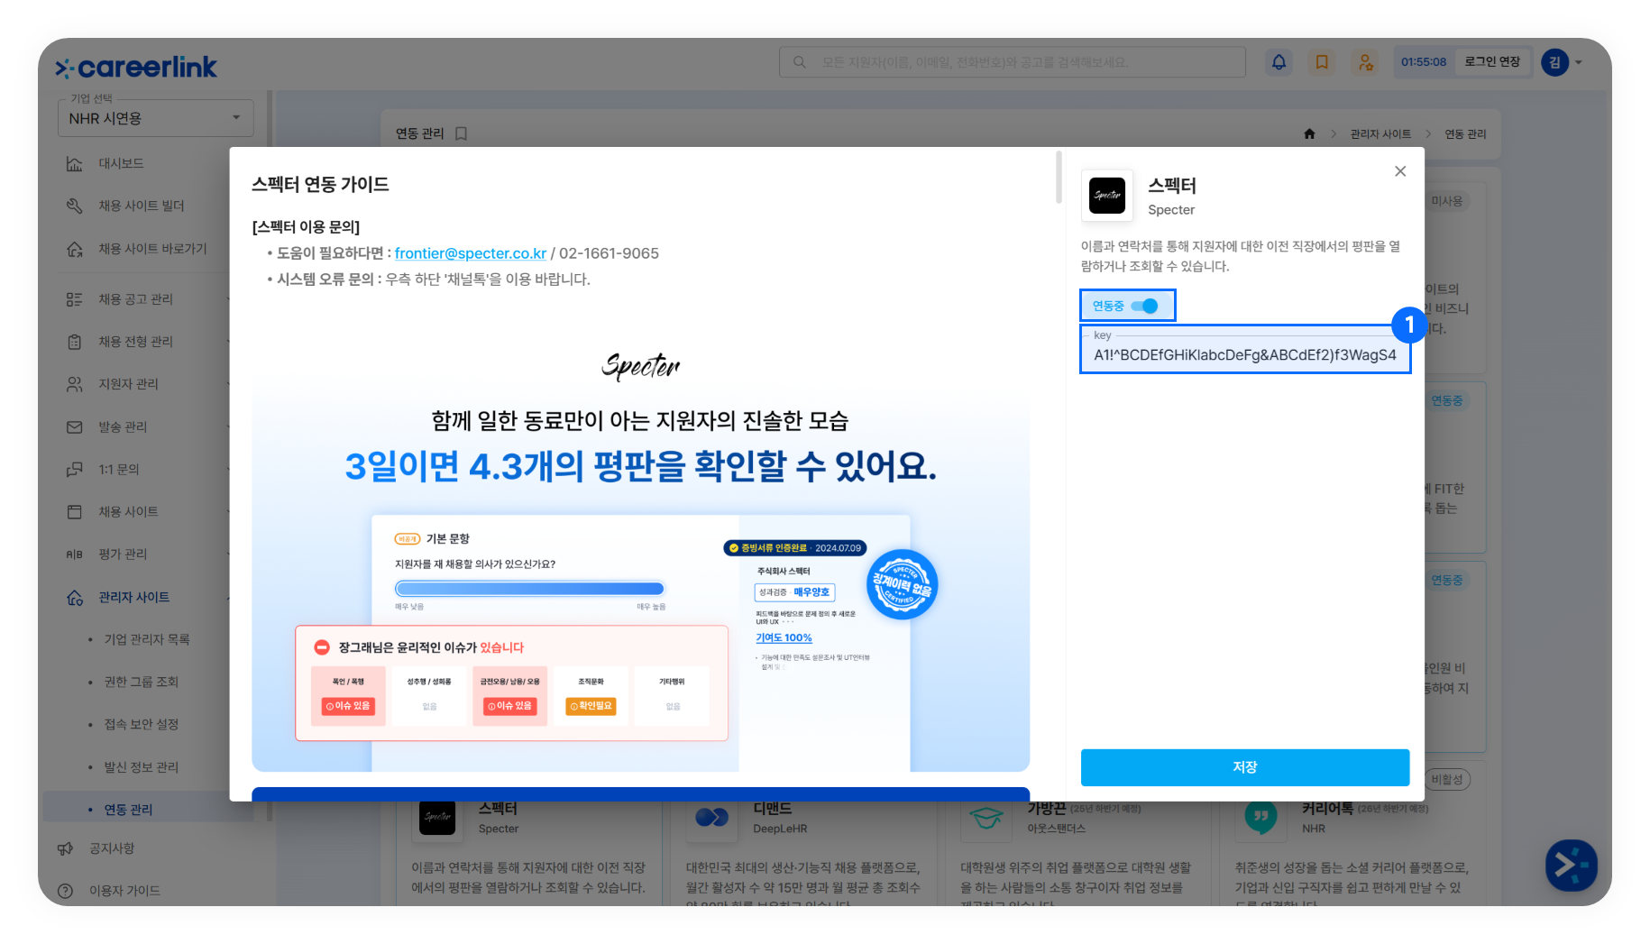Open 접속 보안 설정
This screenshot has height=944, width=1650.
point(142,724)
